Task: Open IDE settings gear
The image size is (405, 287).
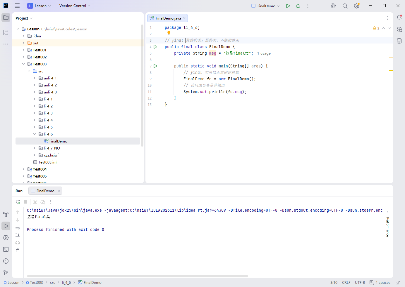Action: pos(357,6)
